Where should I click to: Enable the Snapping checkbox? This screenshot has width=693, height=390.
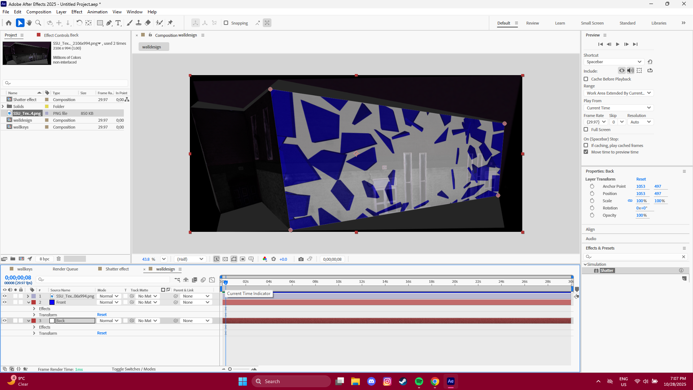(226, 23)
